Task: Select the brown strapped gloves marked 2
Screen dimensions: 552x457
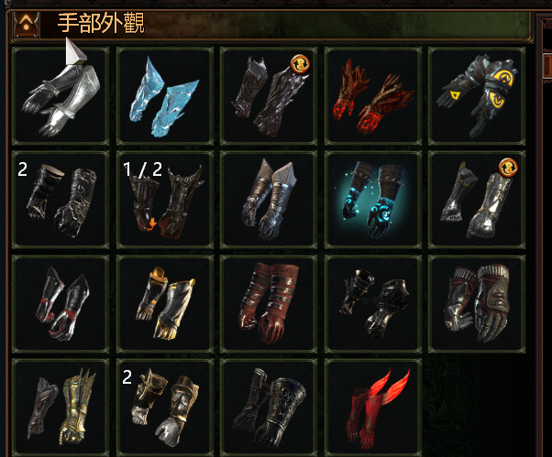Action: coord(165,408)
